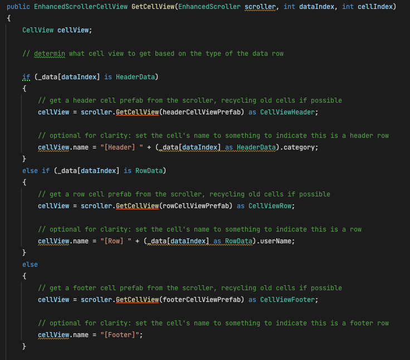Click GetCellView call with rowCellViewPrefab argument
Screen dimensions: 410x360
point(137,206)
